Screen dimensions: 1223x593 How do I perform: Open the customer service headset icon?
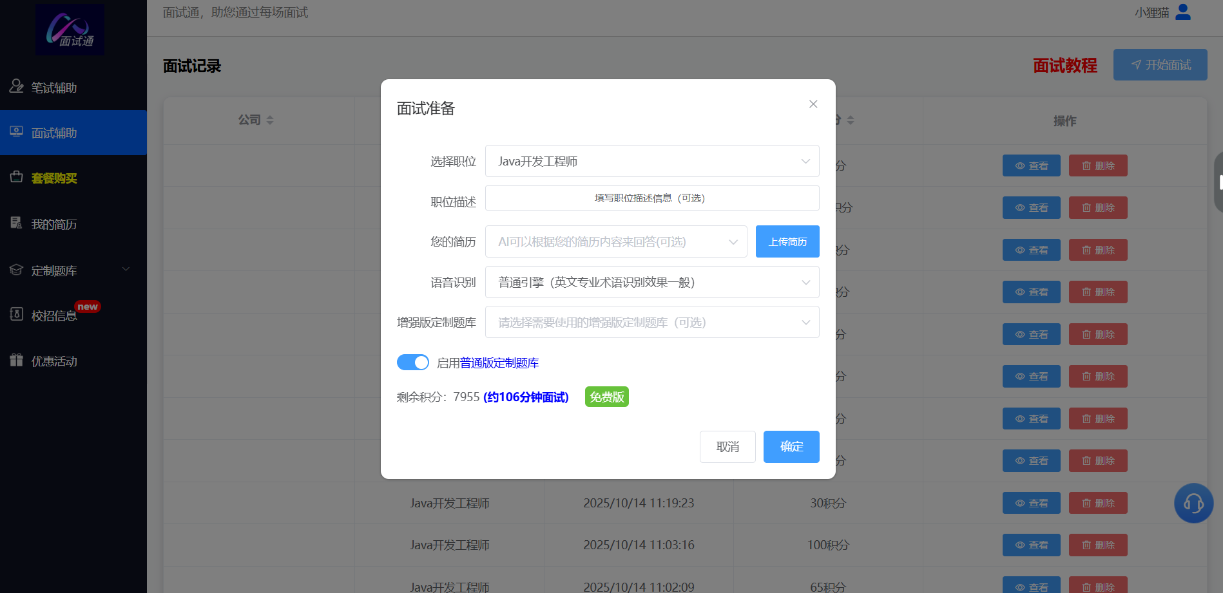(x=1194, y=503)
